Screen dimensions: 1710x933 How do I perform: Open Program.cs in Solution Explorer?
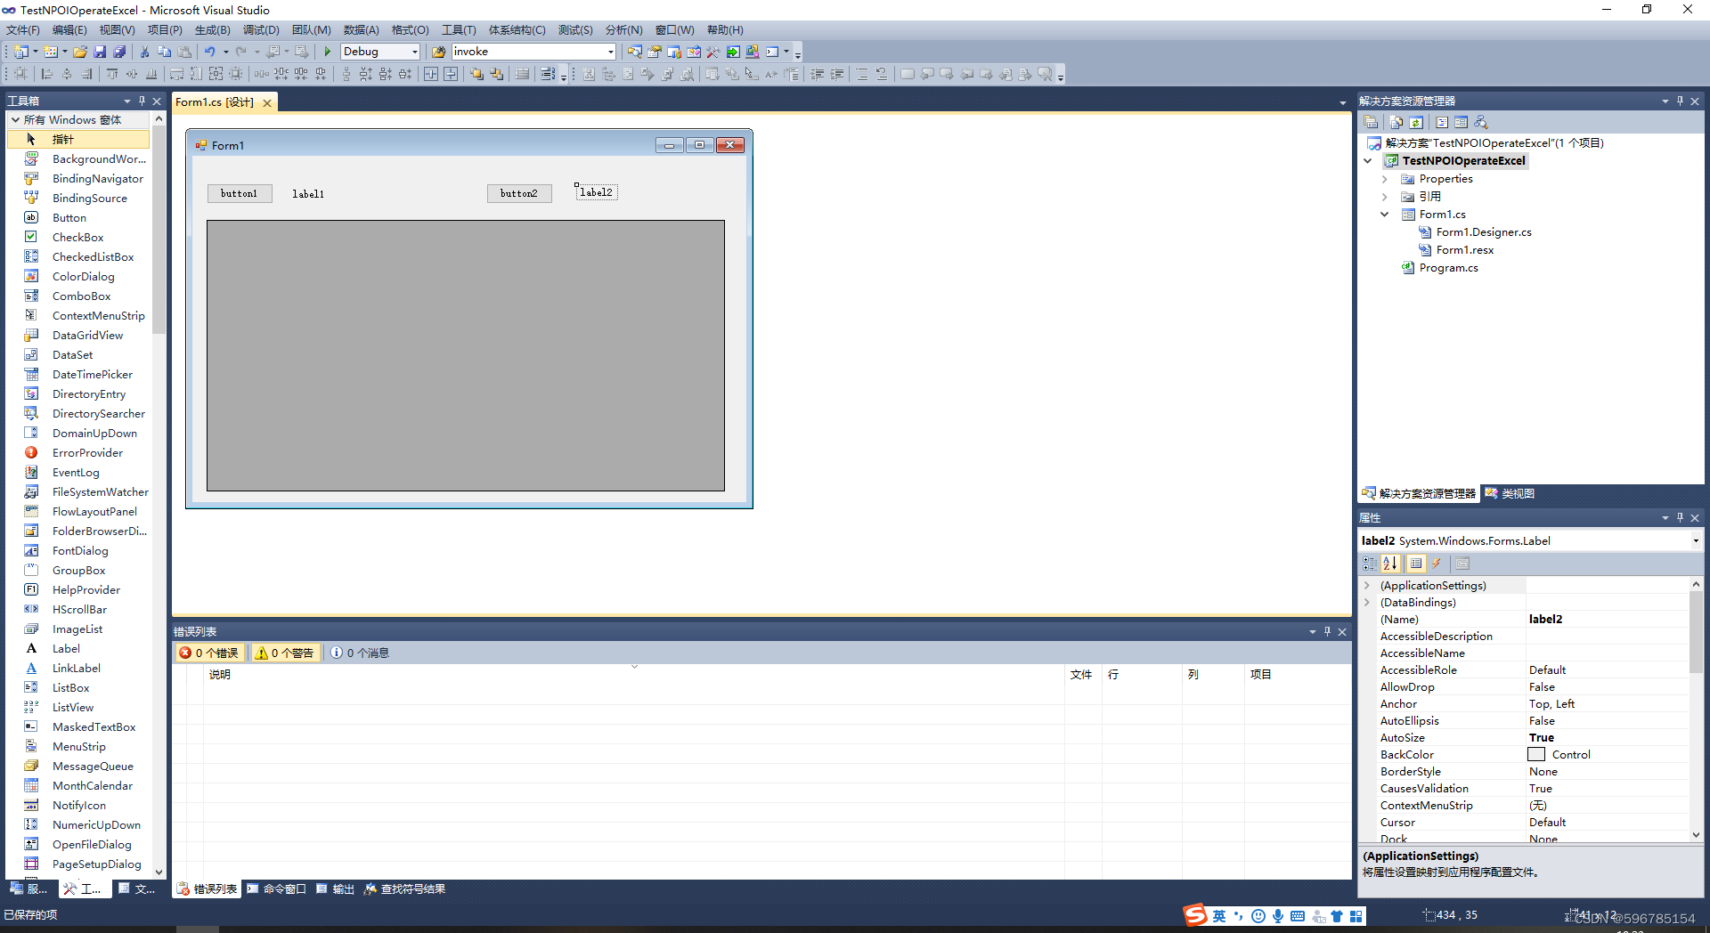click(x=1448, y=268)
